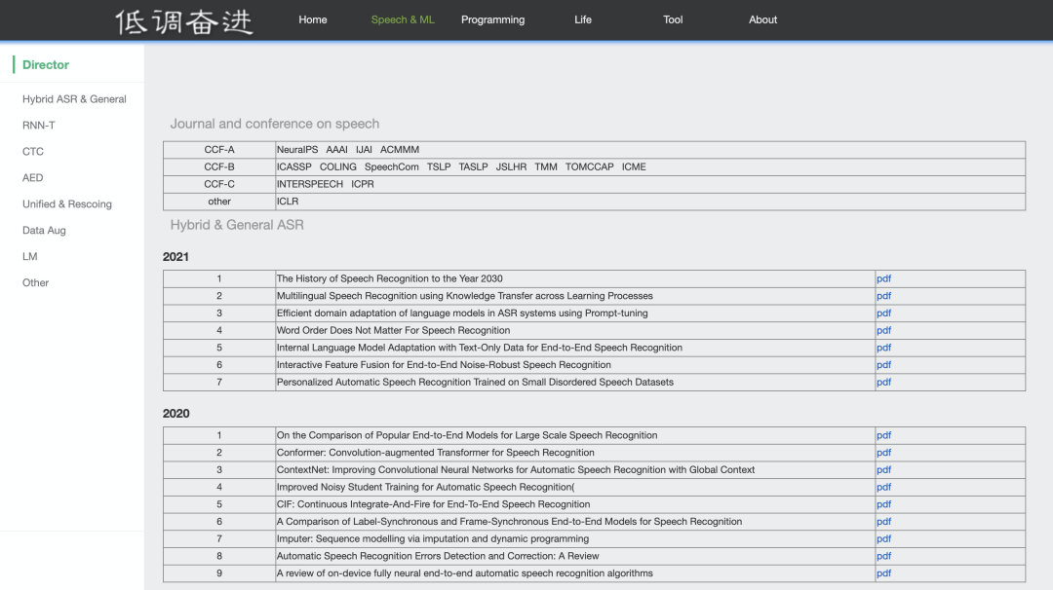This screenshot has height=590, width=1053.
Task: Click title 'Word Order Does Not Matter For Speech Recognition'
Action: click(394, 330)
